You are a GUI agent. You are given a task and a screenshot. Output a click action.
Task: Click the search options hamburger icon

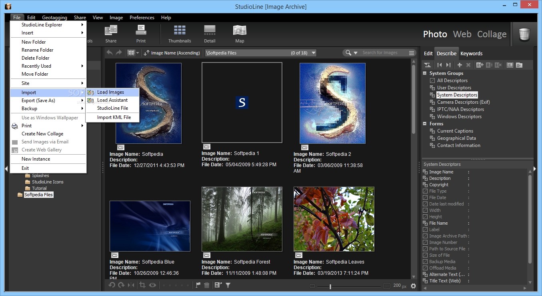[x=412, y=53]
